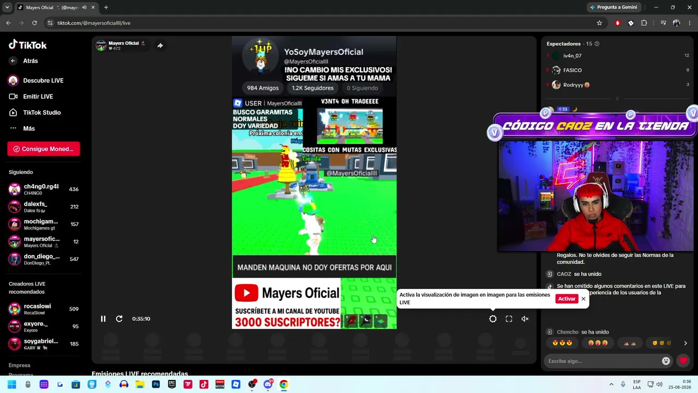Open the Chrome three-dot menu

click(x=690, y=23)
